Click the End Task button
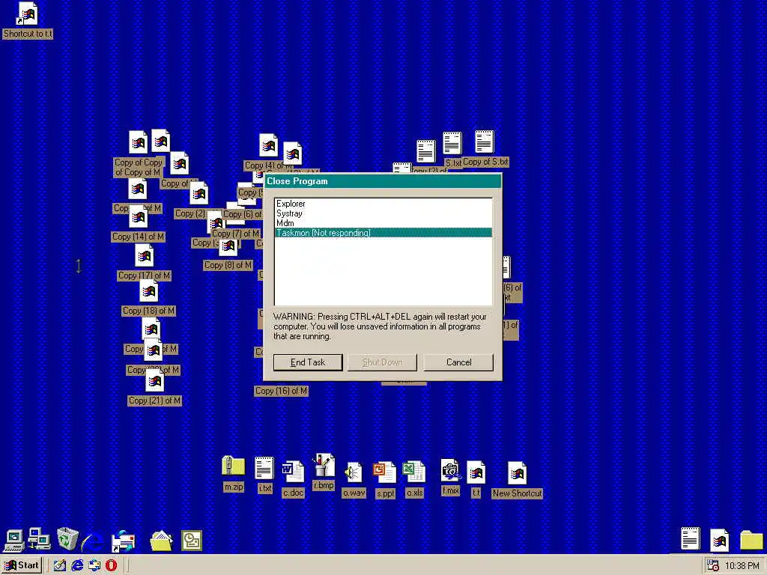The width and height of the screenshot is (767, 575). pos(308,362)
